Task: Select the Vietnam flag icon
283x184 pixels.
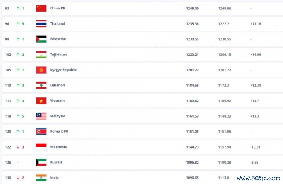Action: click(x=41, y=101)
